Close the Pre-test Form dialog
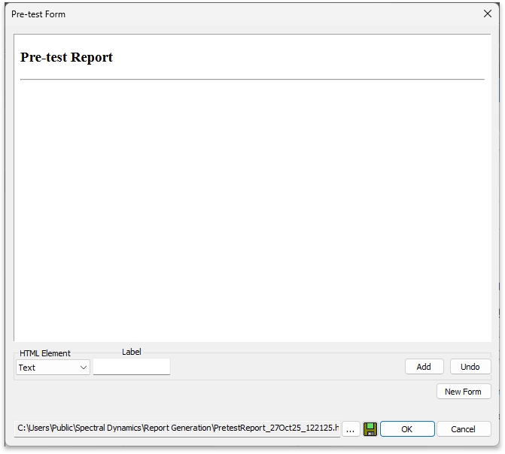The height and width of the screenshot is (454, 505). (487, 14)
